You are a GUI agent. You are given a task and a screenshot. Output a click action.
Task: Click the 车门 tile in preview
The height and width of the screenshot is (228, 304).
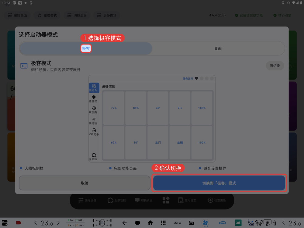[158, 142]
